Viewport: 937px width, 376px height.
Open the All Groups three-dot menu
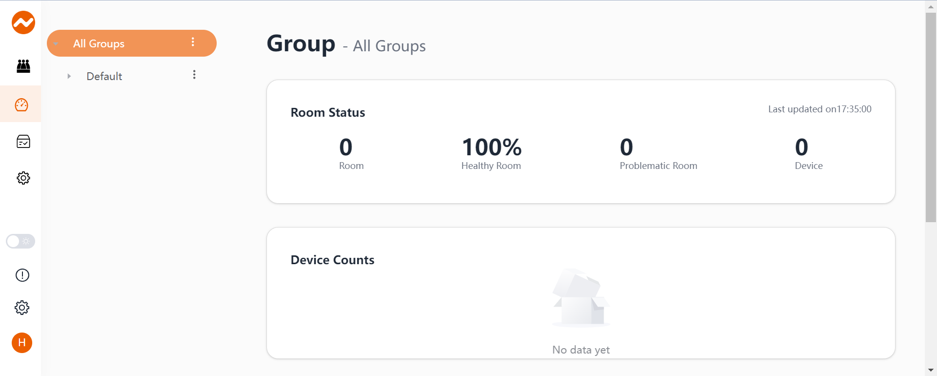click(x=193, y=42)
